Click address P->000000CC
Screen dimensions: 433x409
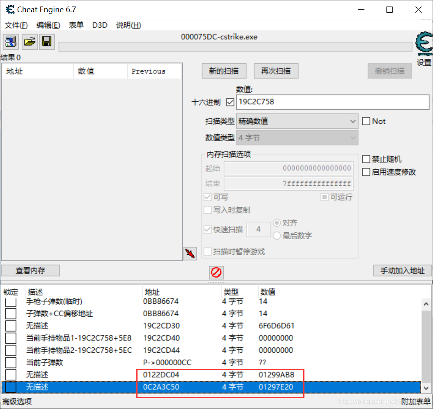(167, 362)
